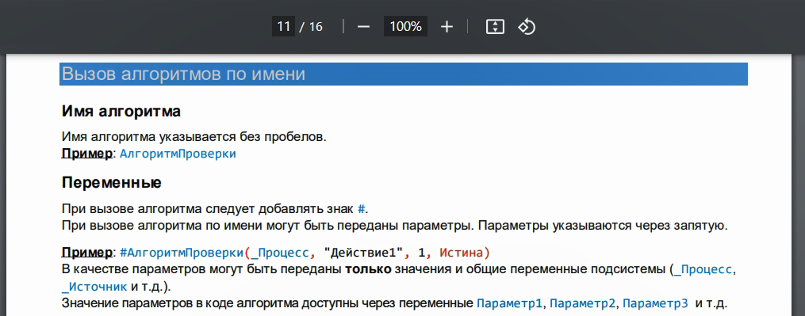The width and height of the screenshot is (805, 316).
Task: Click the variable "Параметр3"
Action: coord(655,303)
